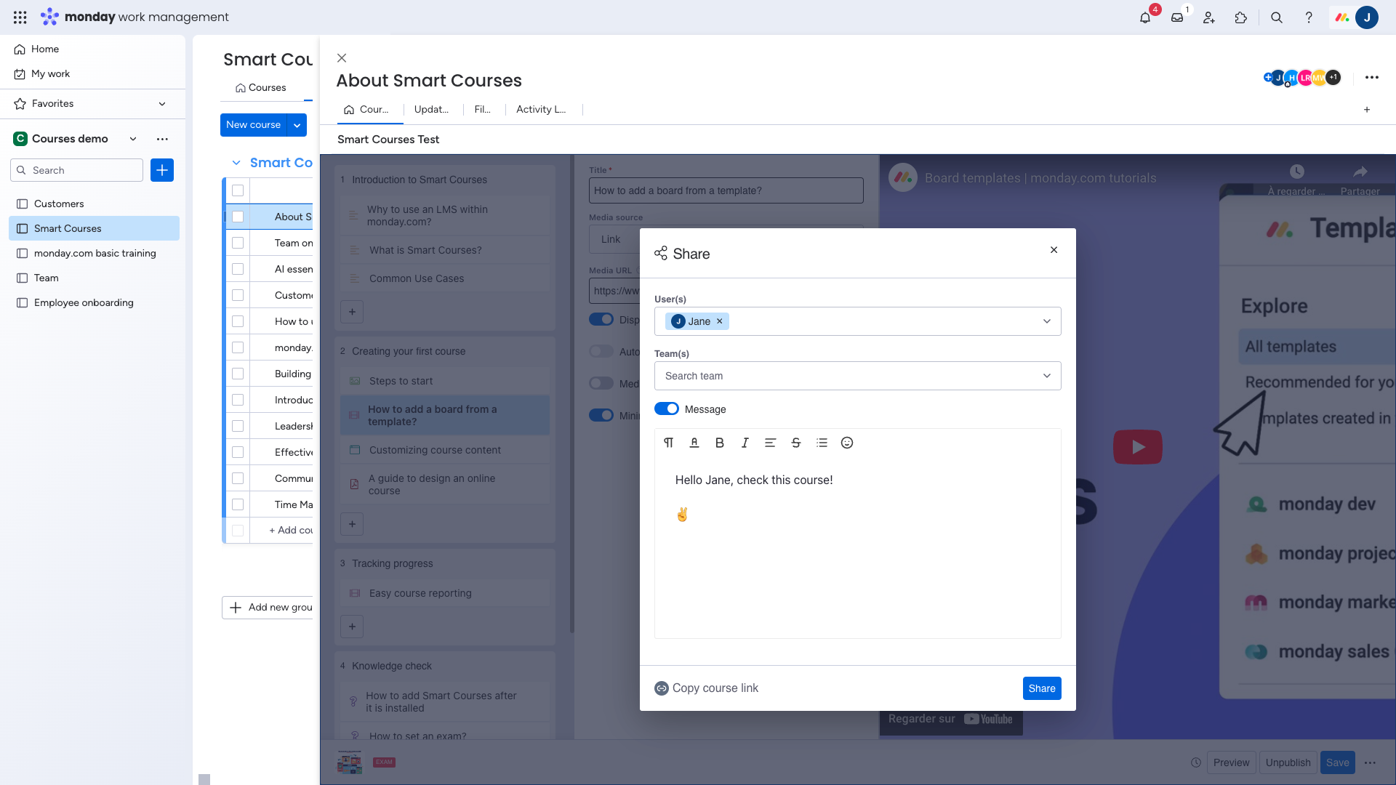Click Copy course link
The image size is (1396, 785).
point(706,688)
